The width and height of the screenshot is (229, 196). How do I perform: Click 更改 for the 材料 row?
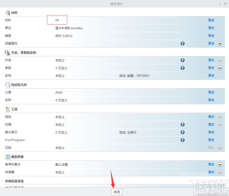point(211,20)
